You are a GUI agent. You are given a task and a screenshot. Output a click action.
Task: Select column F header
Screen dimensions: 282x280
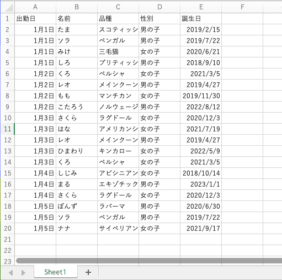click(x=242, y=7)
